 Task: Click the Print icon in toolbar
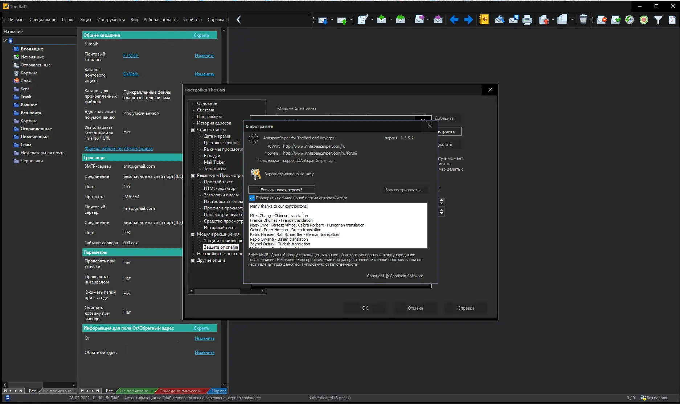point(527,20)
